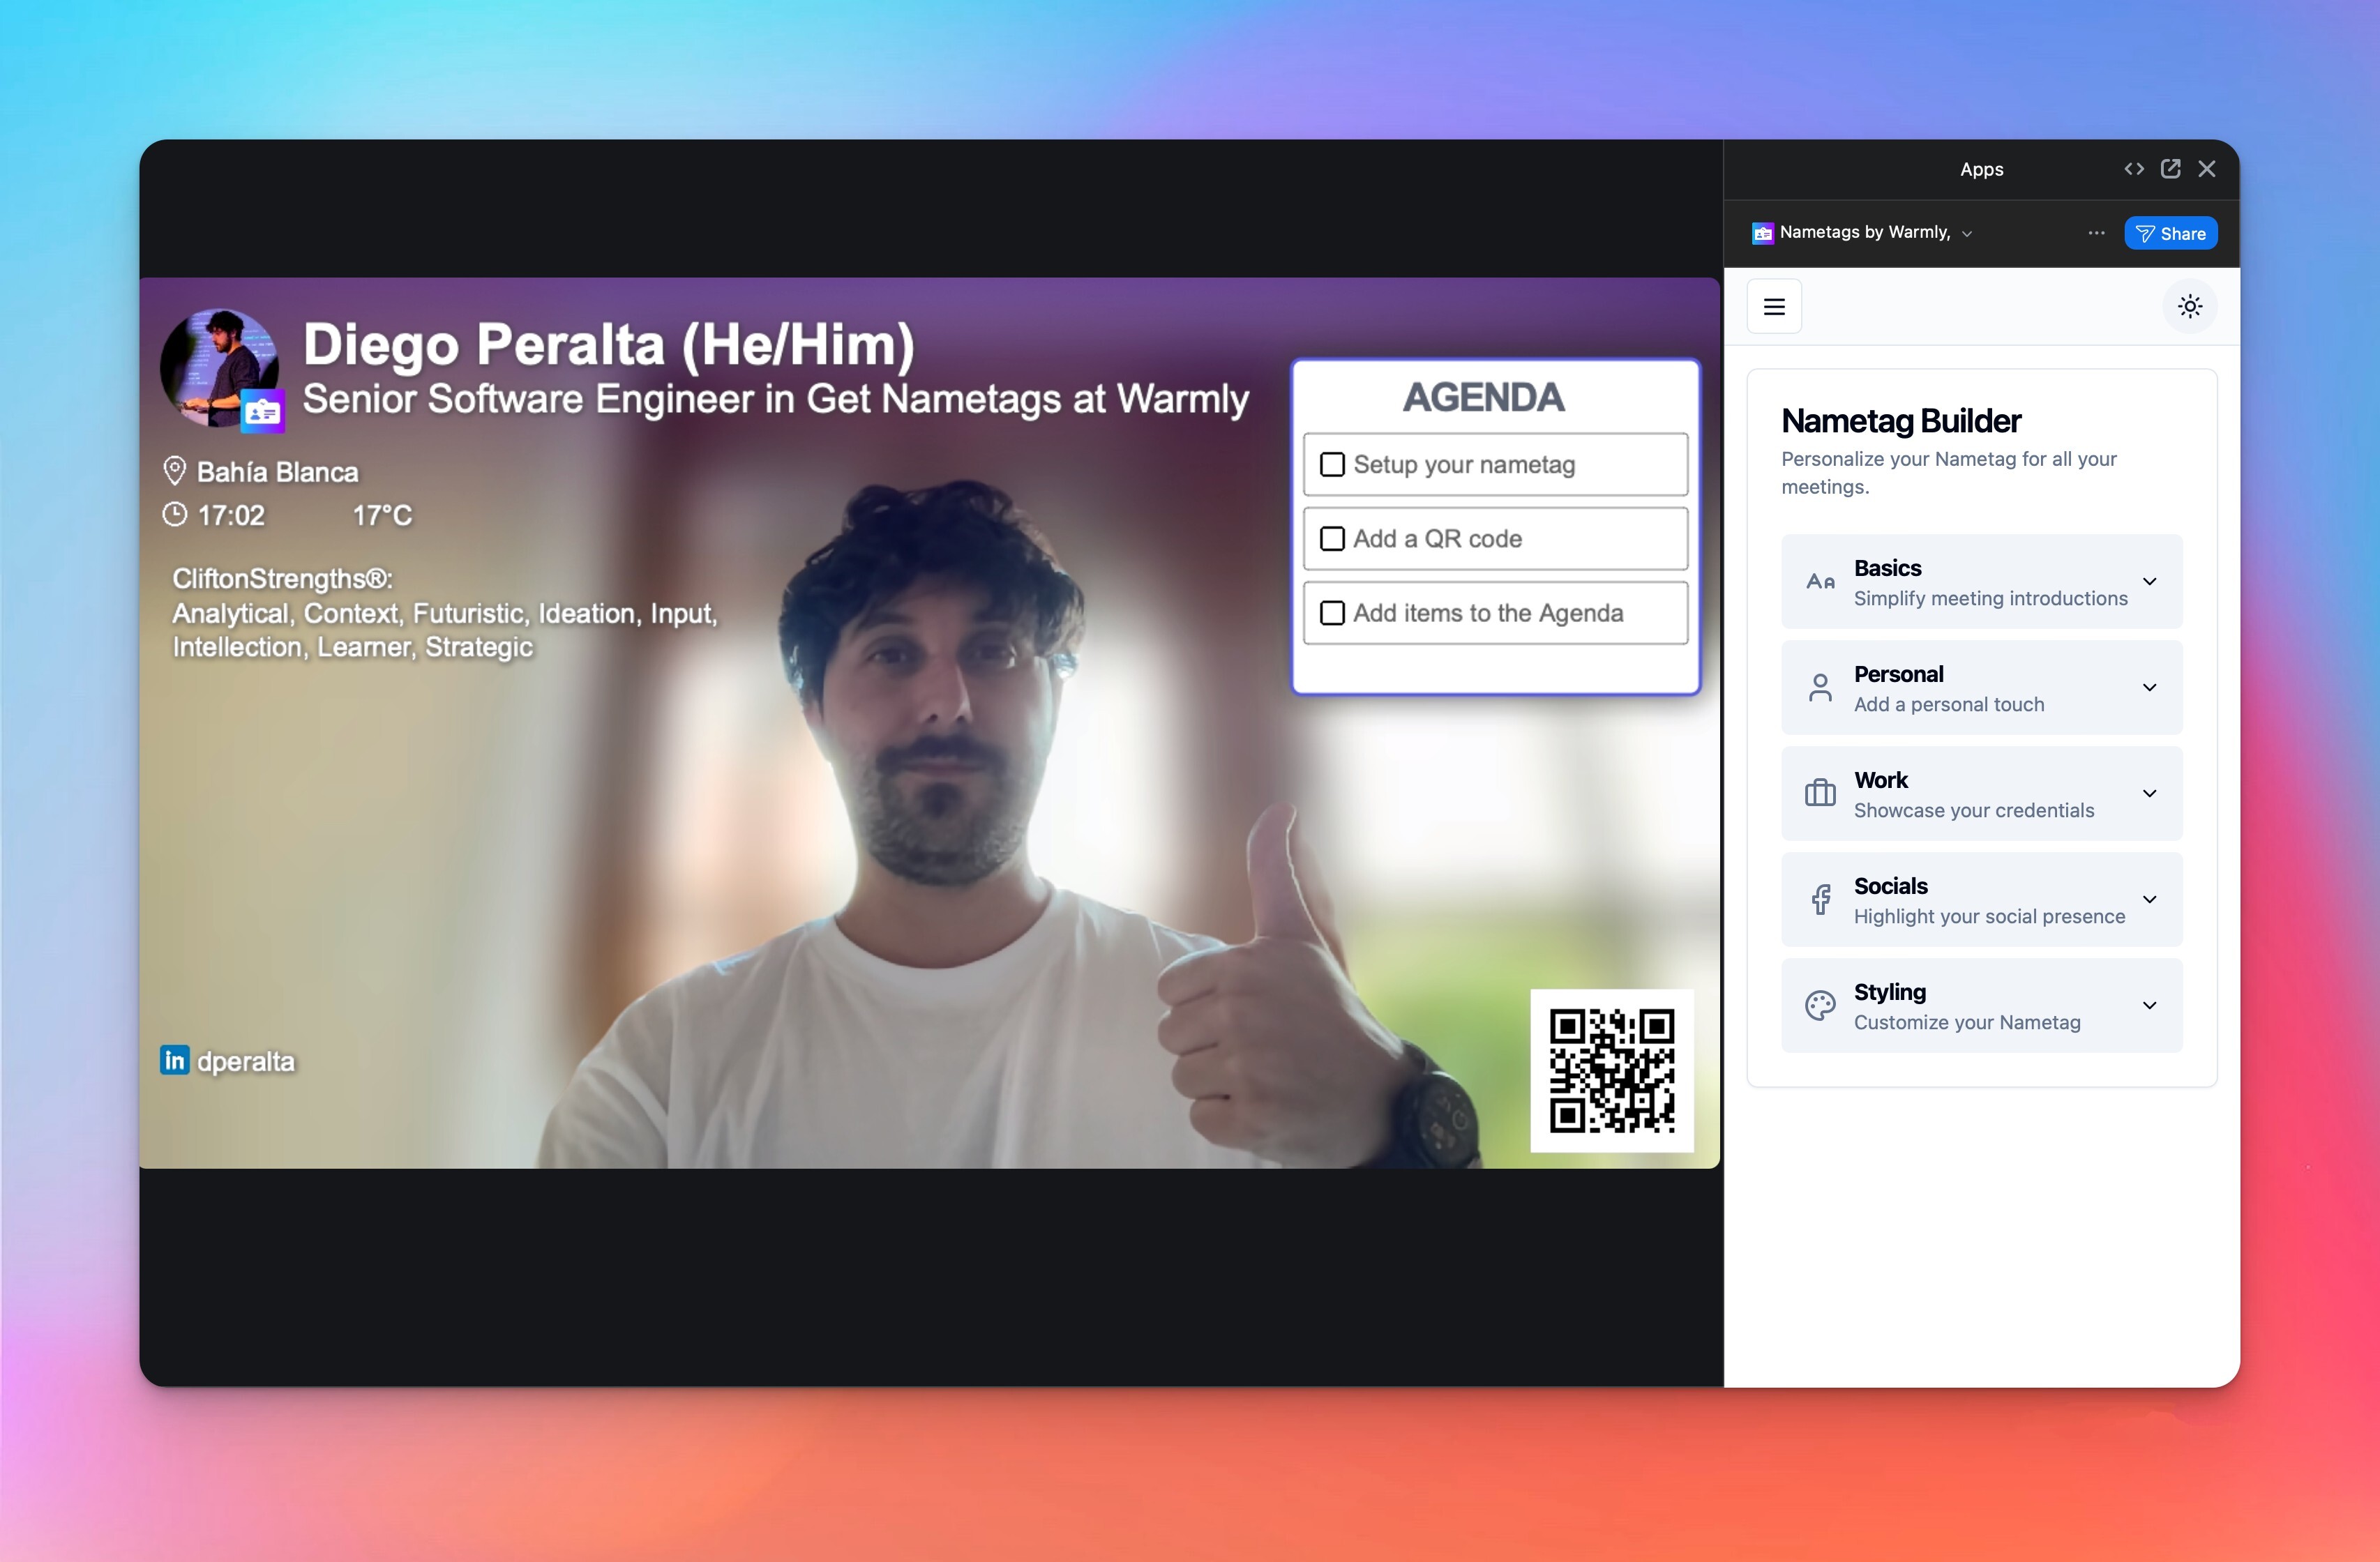Toggle light mode with the sun icon
This screenshot has width=2380, height=1562.
coord(2190,306)
